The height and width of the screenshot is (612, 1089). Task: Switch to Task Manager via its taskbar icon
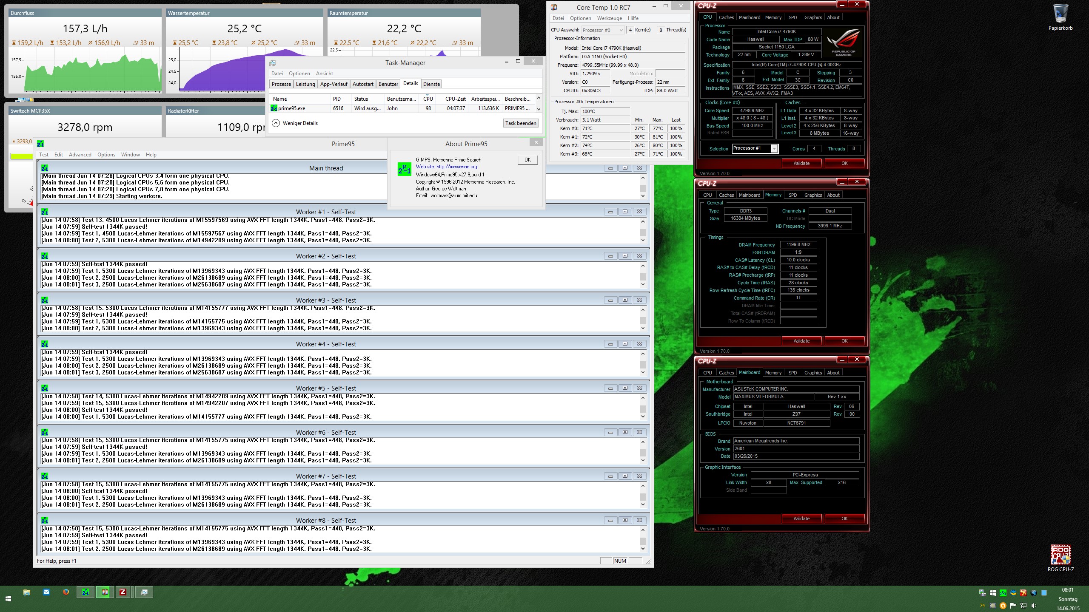(144, 592)
